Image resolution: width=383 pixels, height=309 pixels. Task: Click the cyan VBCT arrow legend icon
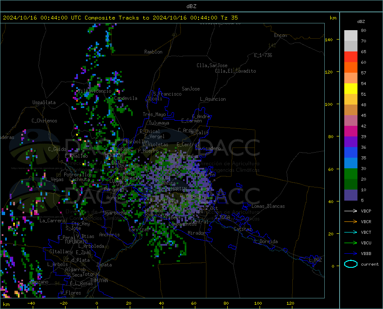click(351, 232)
